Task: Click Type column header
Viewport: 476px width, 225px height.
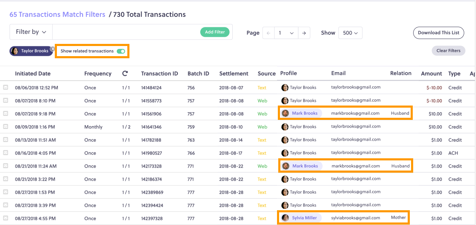Action: [x=454, y=73]
